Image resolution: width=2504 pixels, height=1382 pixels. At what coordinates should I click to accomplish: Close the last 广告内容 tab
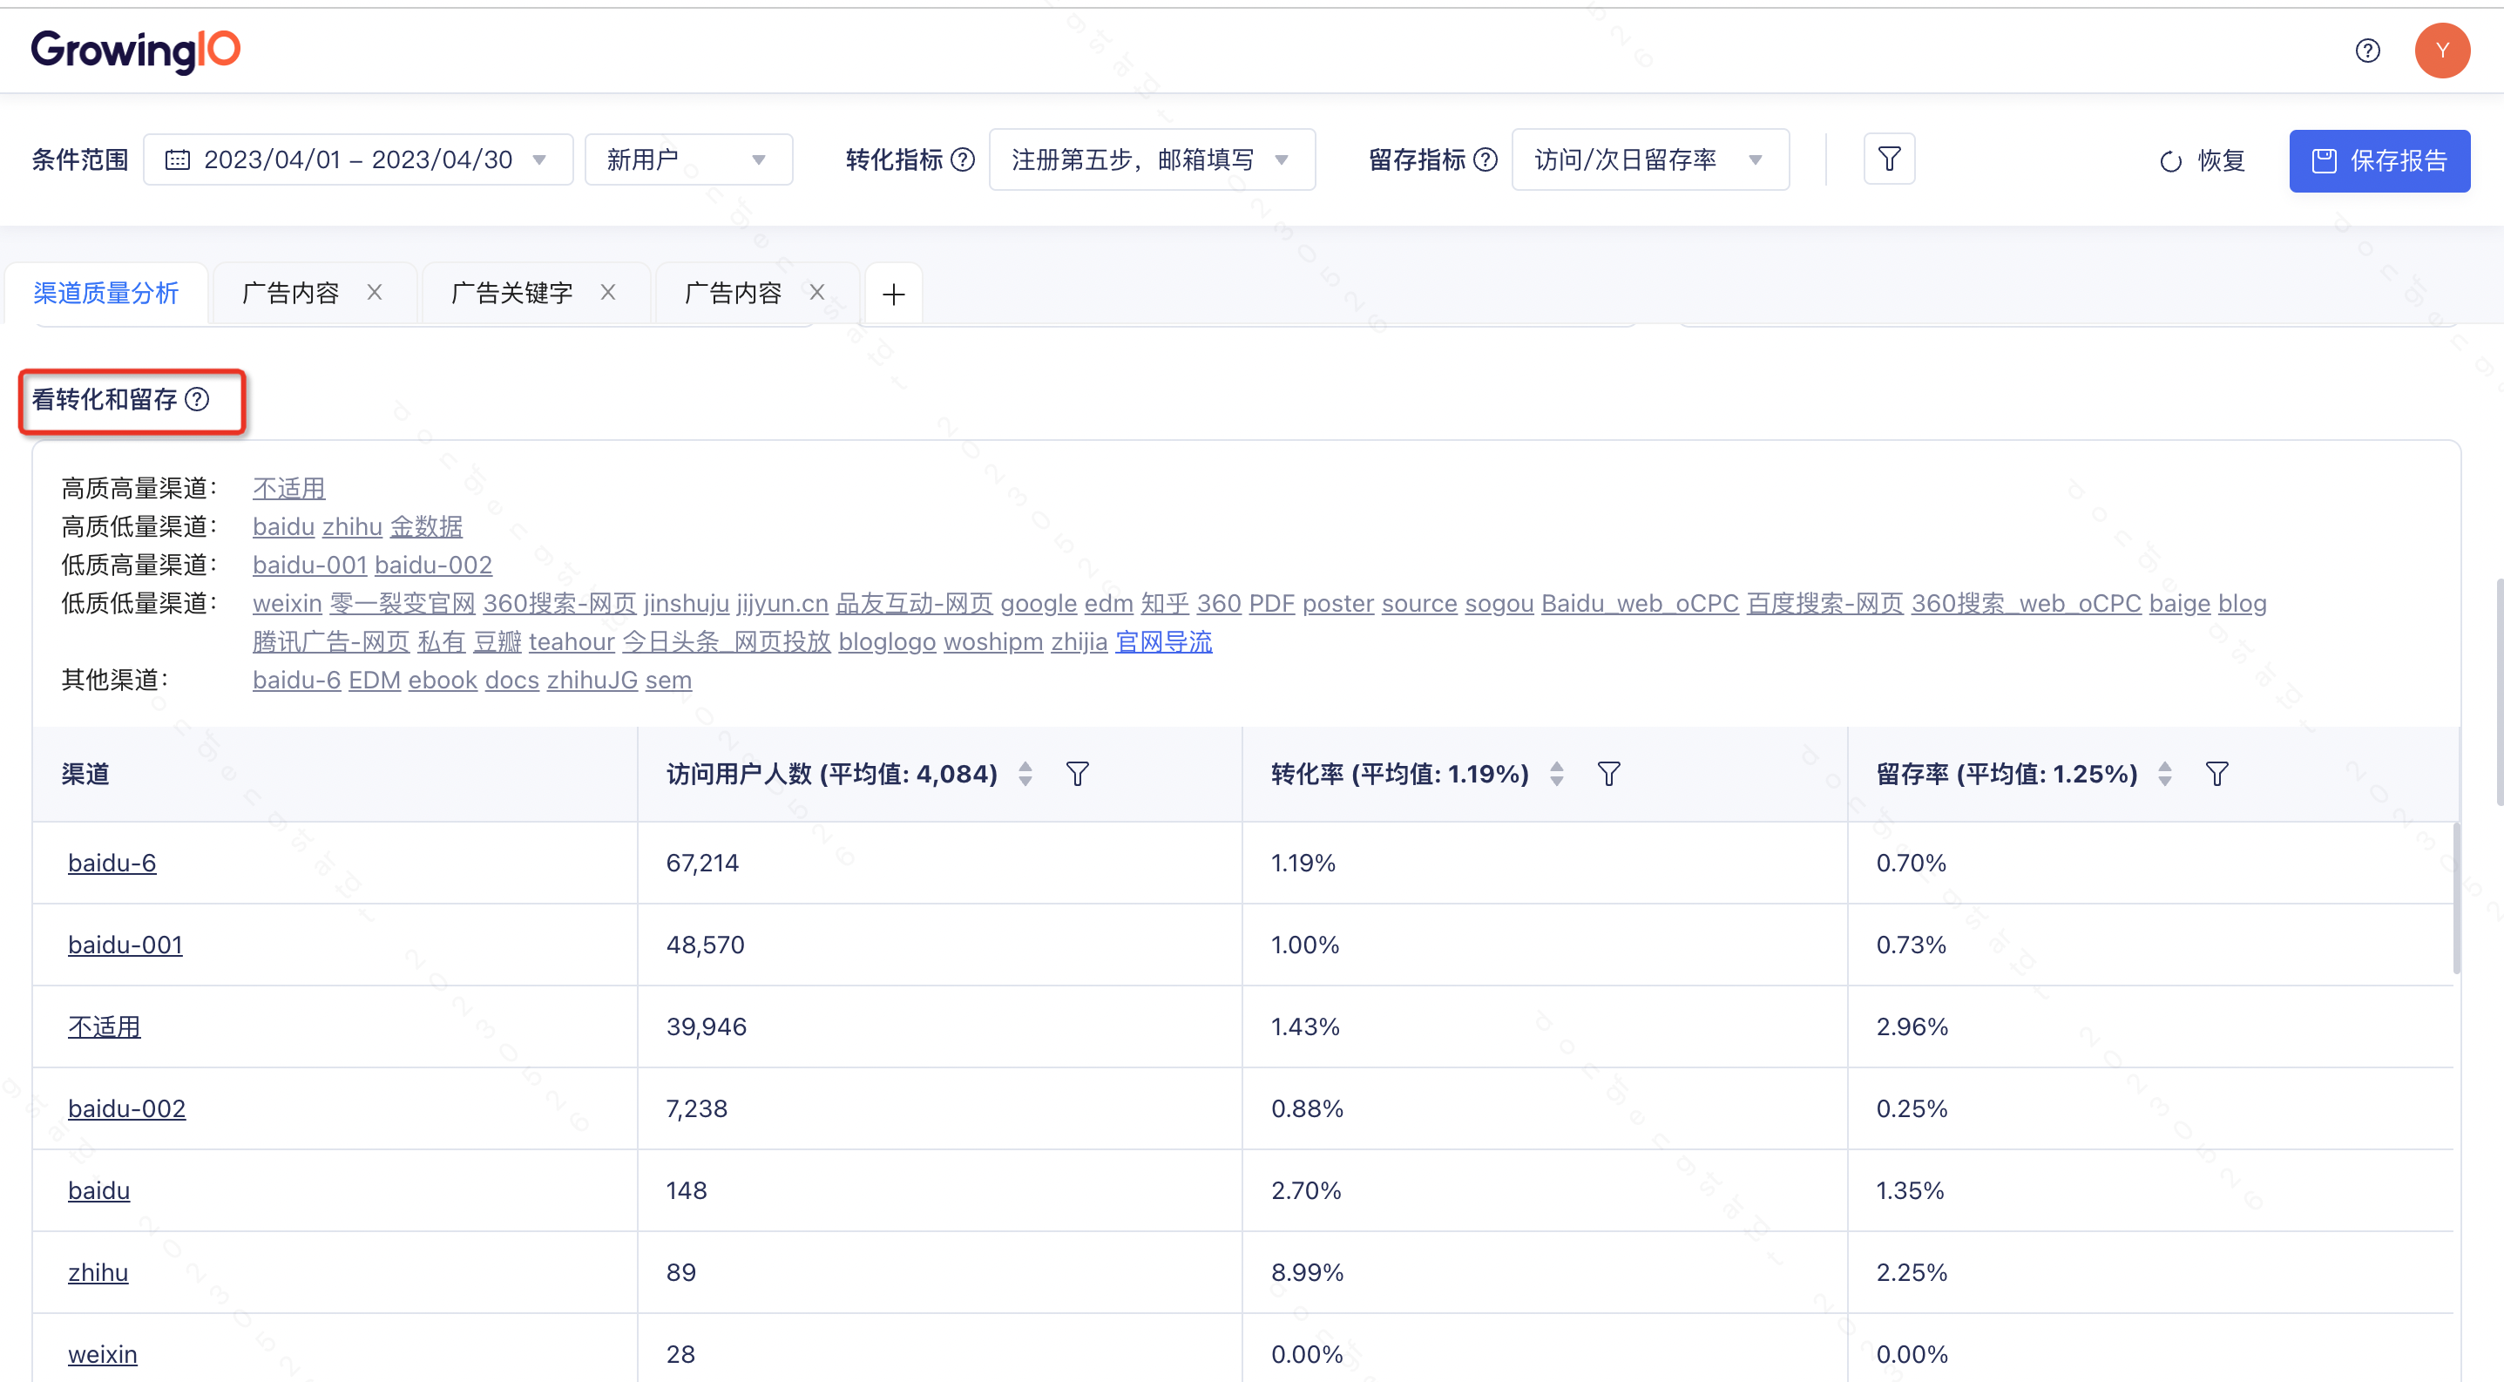click(x=816, y=292)
